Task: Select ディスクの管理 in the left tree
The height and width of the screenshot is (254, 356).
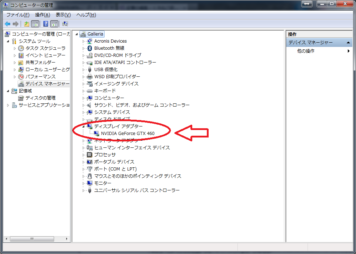Action: [41, 98]
